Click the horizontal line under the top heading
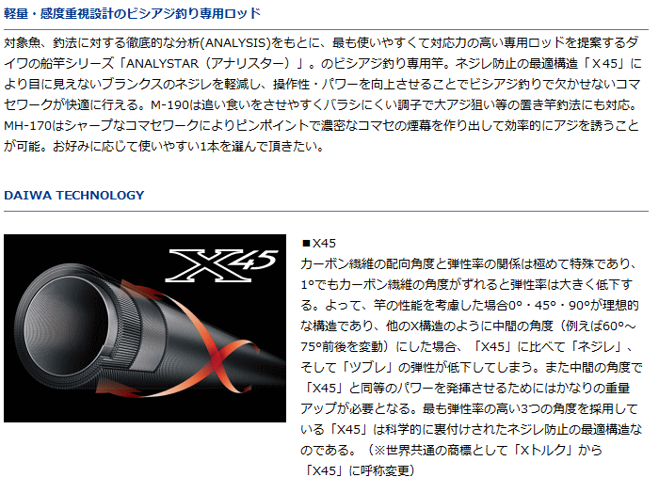Viewport: 659px width, 493px height. tap(326, 29)
